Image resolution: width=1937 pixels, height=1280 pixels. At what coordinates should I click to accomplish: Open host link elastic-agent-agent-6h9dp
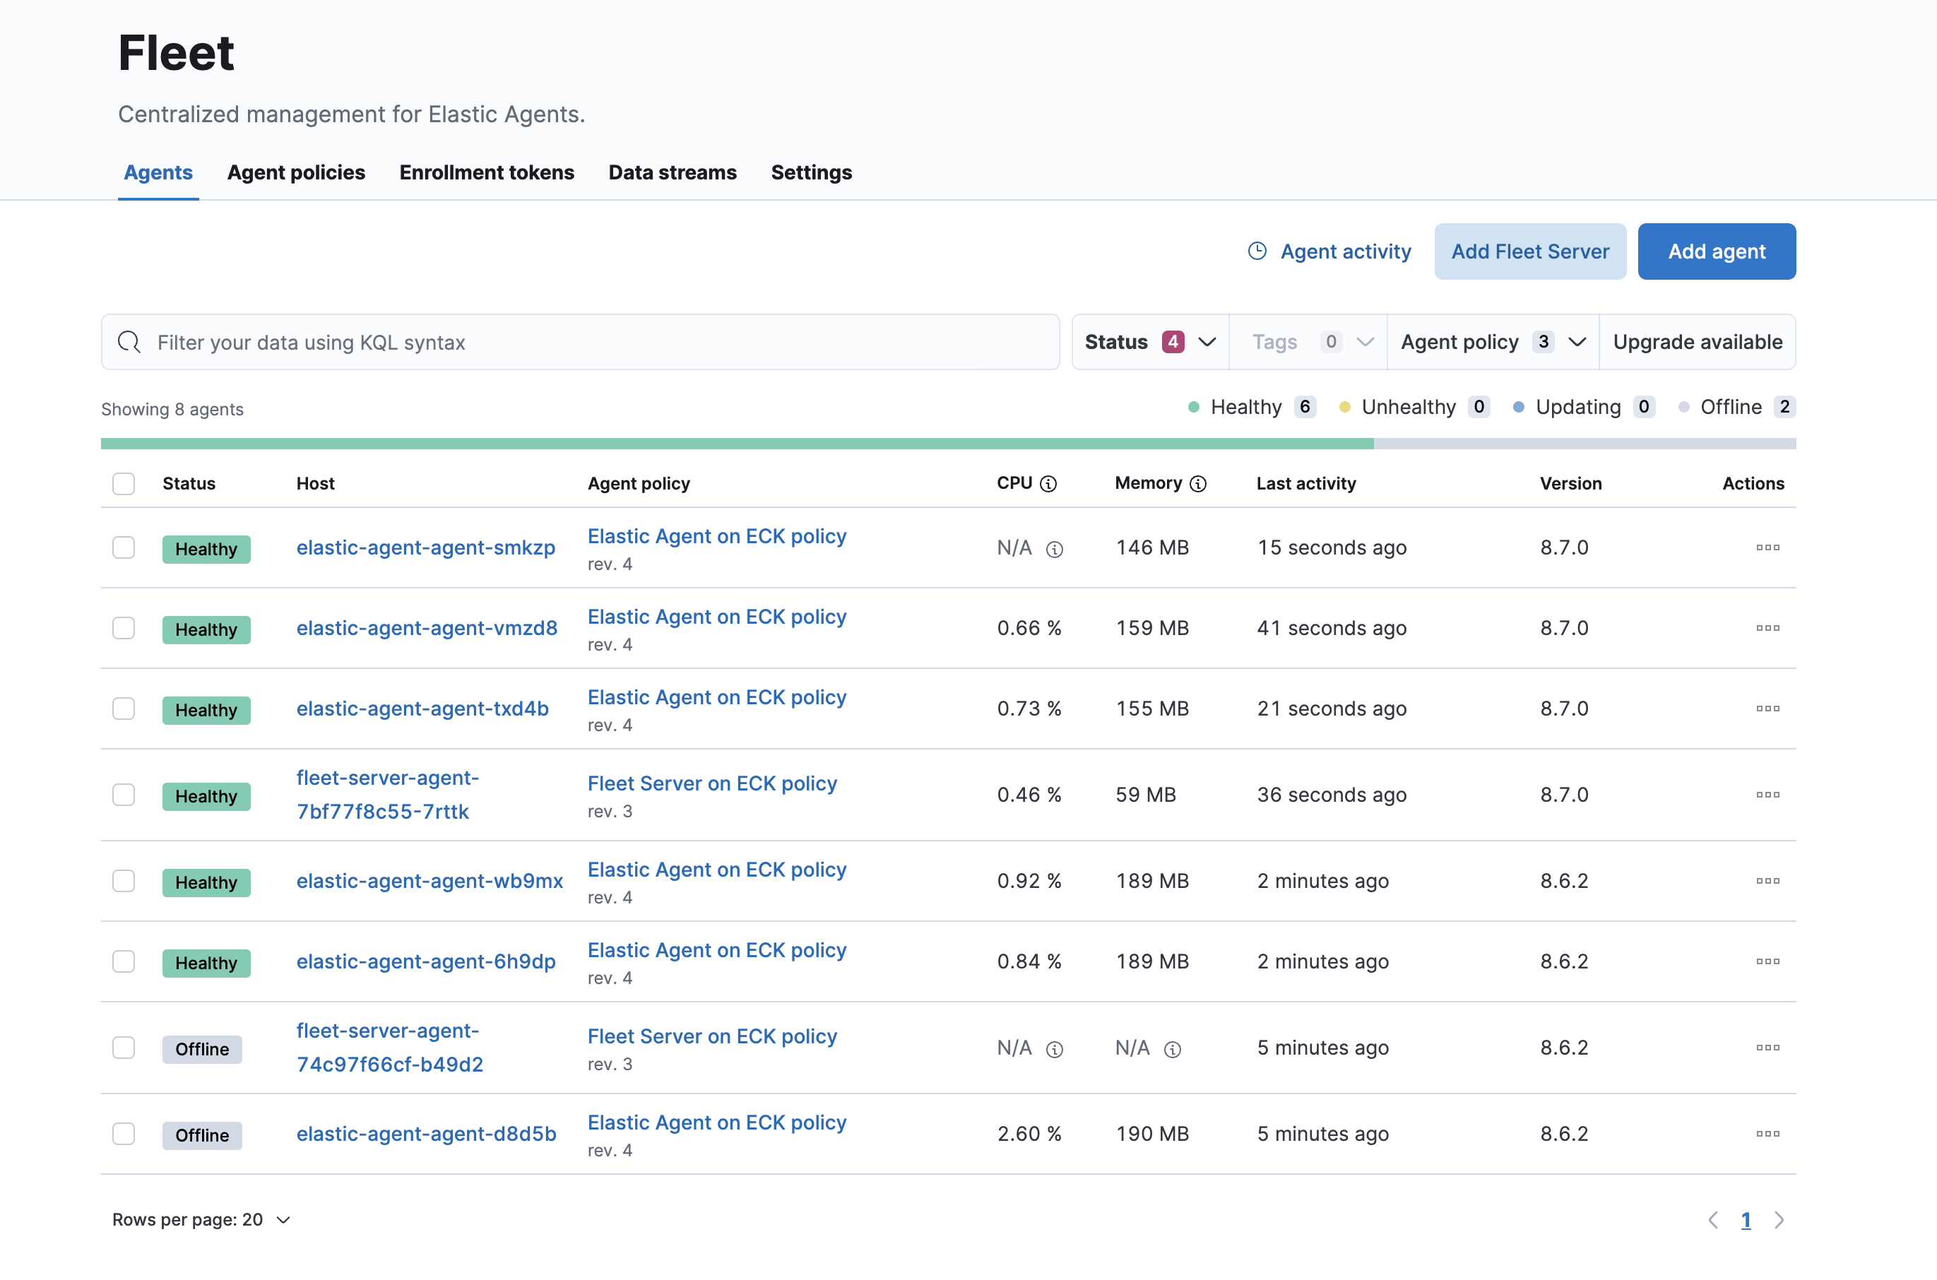[425, 961]
